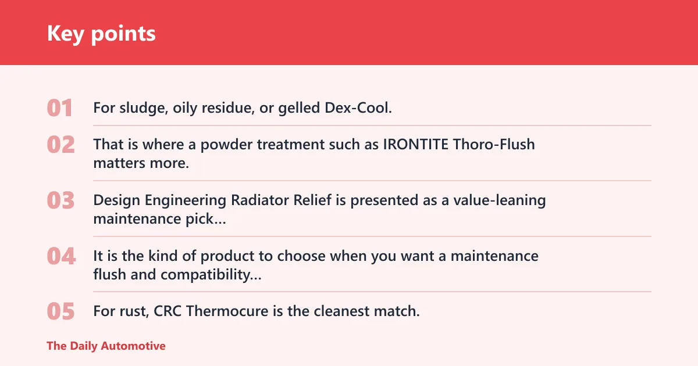Click the sludge and gelled Dex-Cool point
698x366 pixels.
coord(243,108)
